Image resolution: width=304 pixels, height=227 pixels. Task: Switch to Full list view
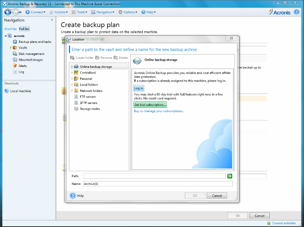(24, 29)
